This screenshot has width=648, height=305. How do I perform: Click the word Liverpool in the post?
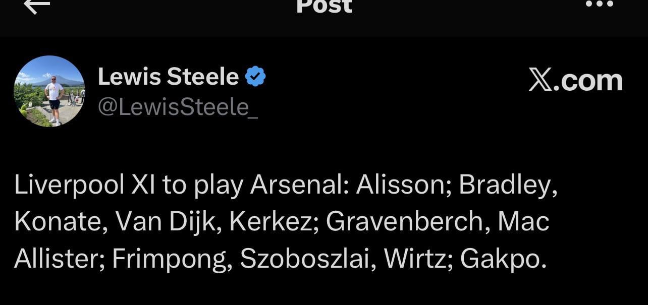(x=69, y=186)
